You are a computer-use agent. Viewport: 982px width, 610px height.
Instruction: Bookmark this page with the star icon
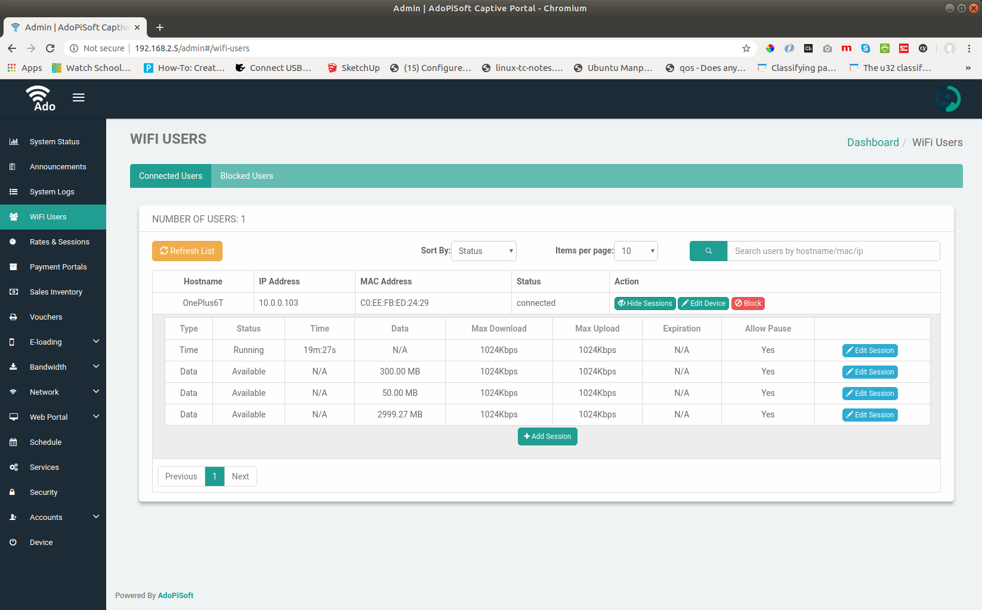(x=746, y=48)
